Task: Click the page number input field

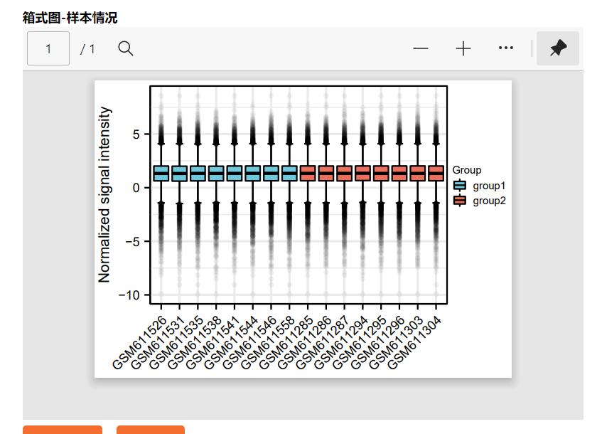Action: 48,49
